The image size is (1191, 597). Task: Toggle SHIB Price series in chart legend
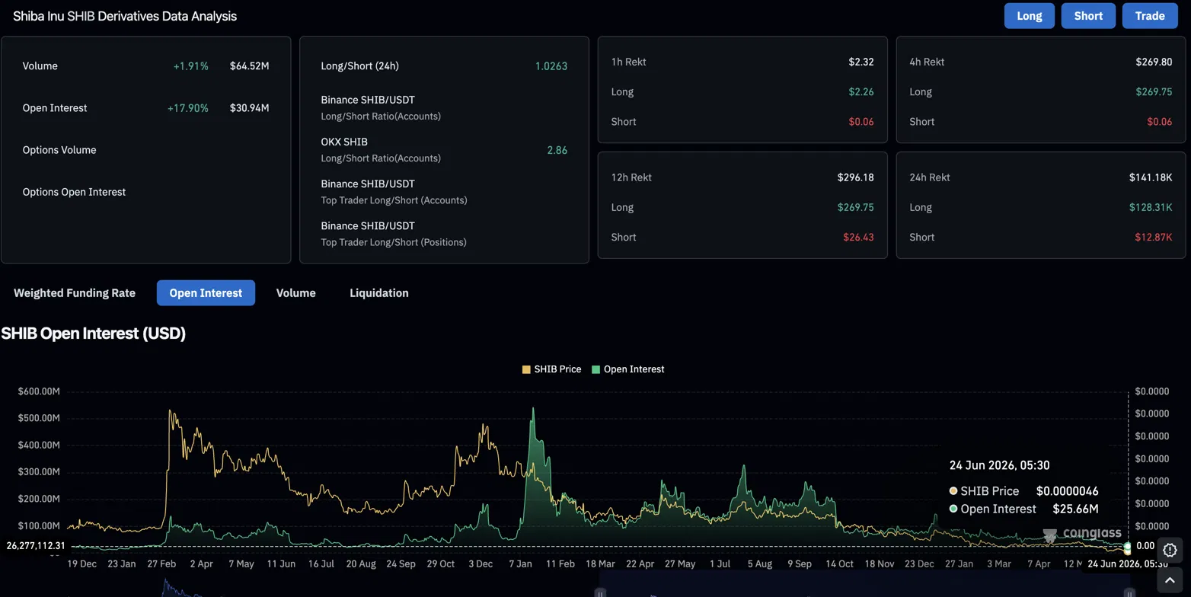(x=551, y=369)
